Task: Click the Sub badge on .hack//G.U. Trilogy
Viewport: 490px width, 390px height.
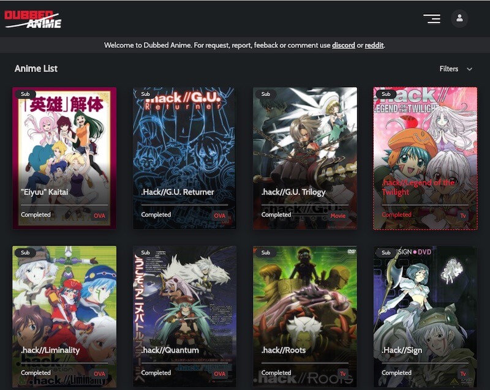Action: 266,94
